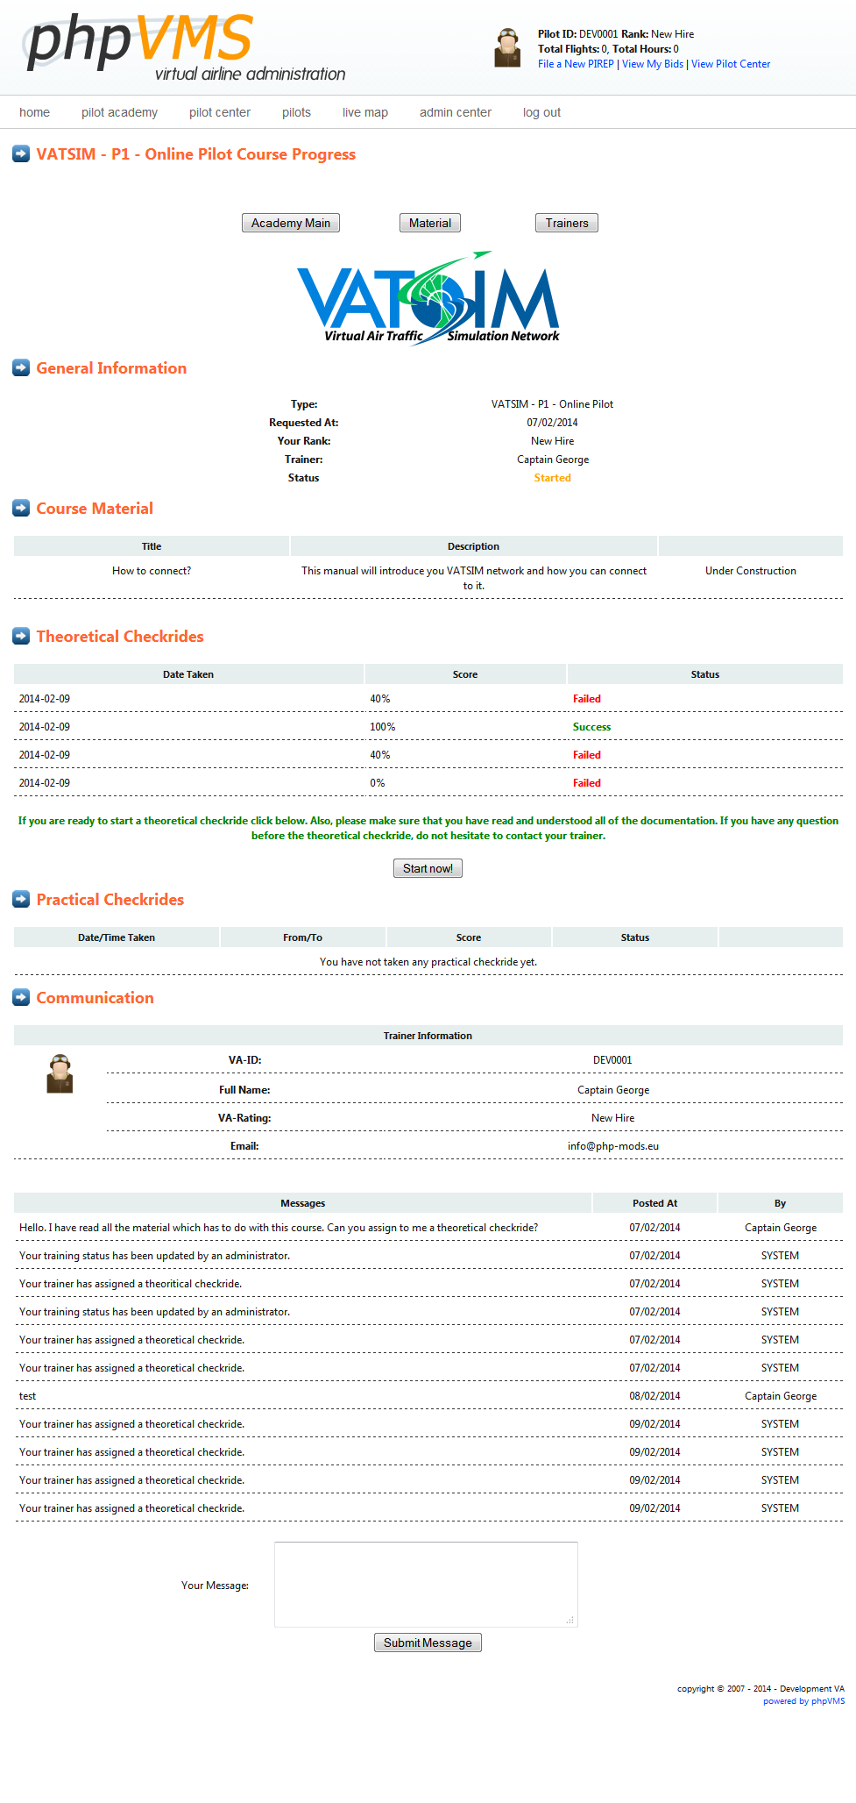This screenshot has height=1803, width=856.
Task: Click into the Your Message text area
Action: click(x=426, y=1585)
